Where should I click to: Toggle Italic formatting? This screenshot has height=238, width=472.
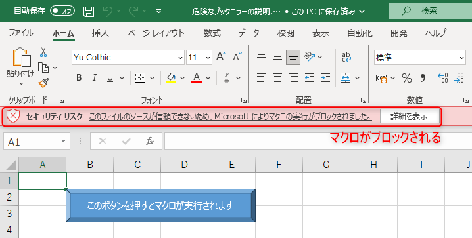(95, 78)
